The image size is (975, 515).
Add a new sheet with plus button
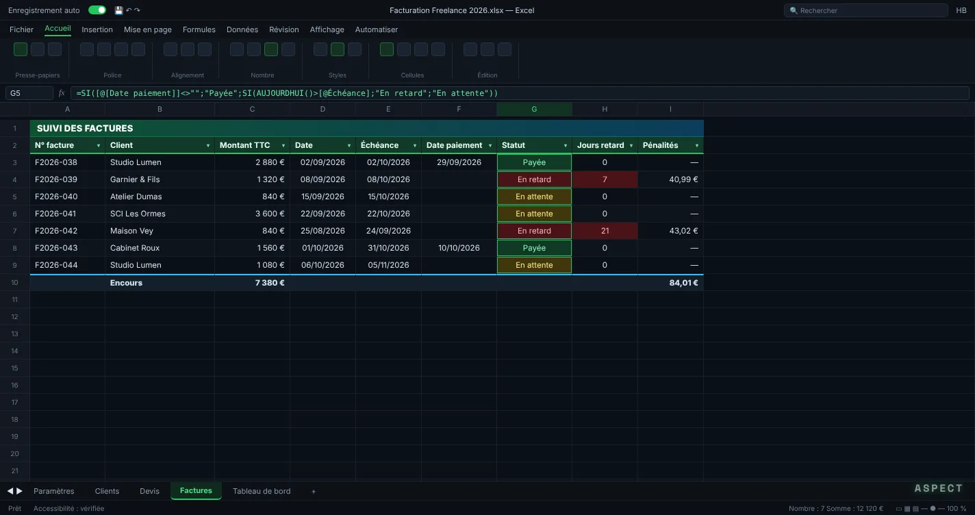coord(314,491)
